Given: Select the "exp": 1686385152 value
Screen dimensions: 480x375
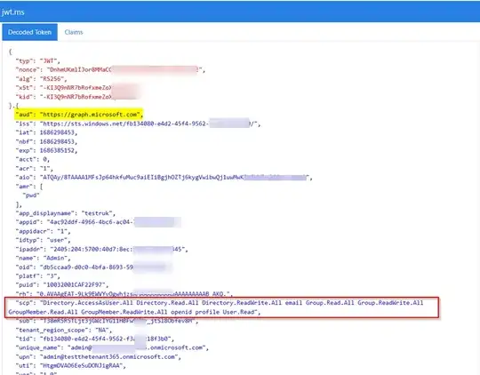Looking at the screenshot, I should [58, 150].
